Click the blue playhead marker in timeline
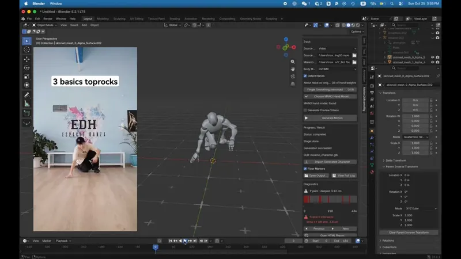 click(156, 247)
